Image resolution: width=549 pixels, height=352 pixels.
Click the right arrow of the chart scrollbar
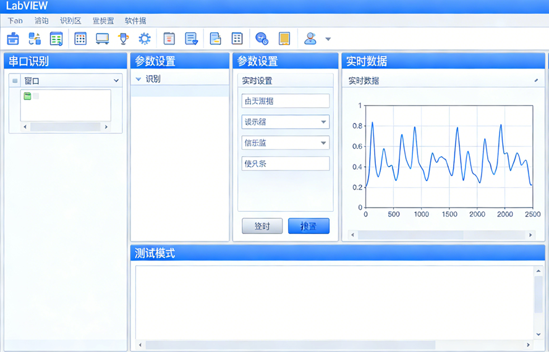click(x=530, y=235)
